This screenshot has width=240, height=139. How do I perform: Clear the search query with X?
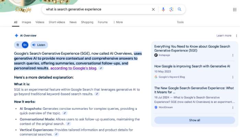[153, 10]
